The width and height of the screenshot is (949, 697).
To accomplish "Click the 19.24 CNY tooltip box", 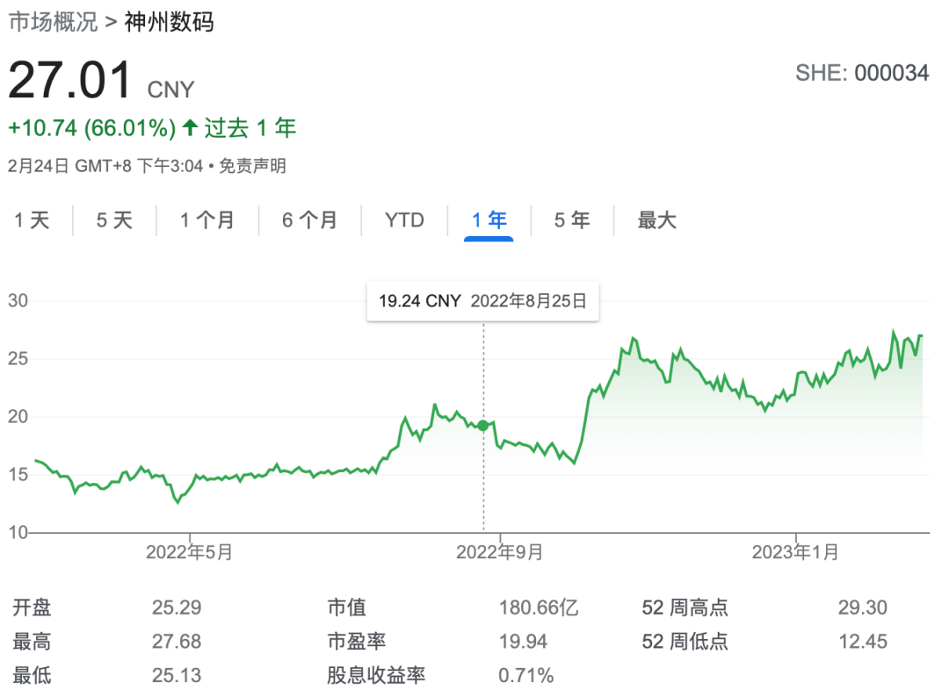I will click(483, 301).
